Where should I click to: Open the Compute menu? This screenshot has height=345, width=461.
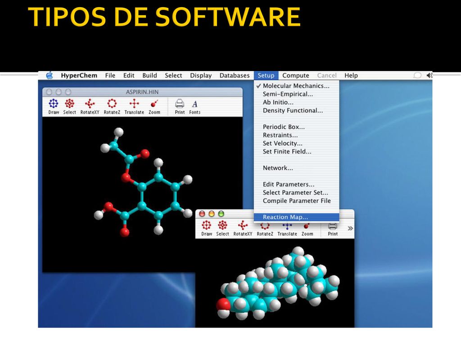click(x=295, y=75)
